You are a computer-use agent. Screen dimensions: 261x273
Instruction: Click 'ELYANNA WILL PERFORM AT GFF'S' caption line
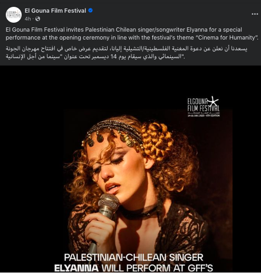click(x=133, y=268)
